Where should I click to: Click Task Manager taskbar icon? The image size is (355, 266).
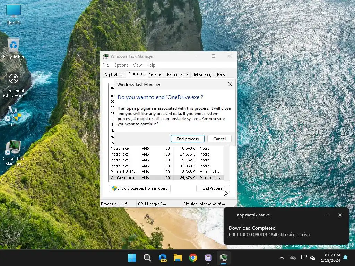coord(224,258)
